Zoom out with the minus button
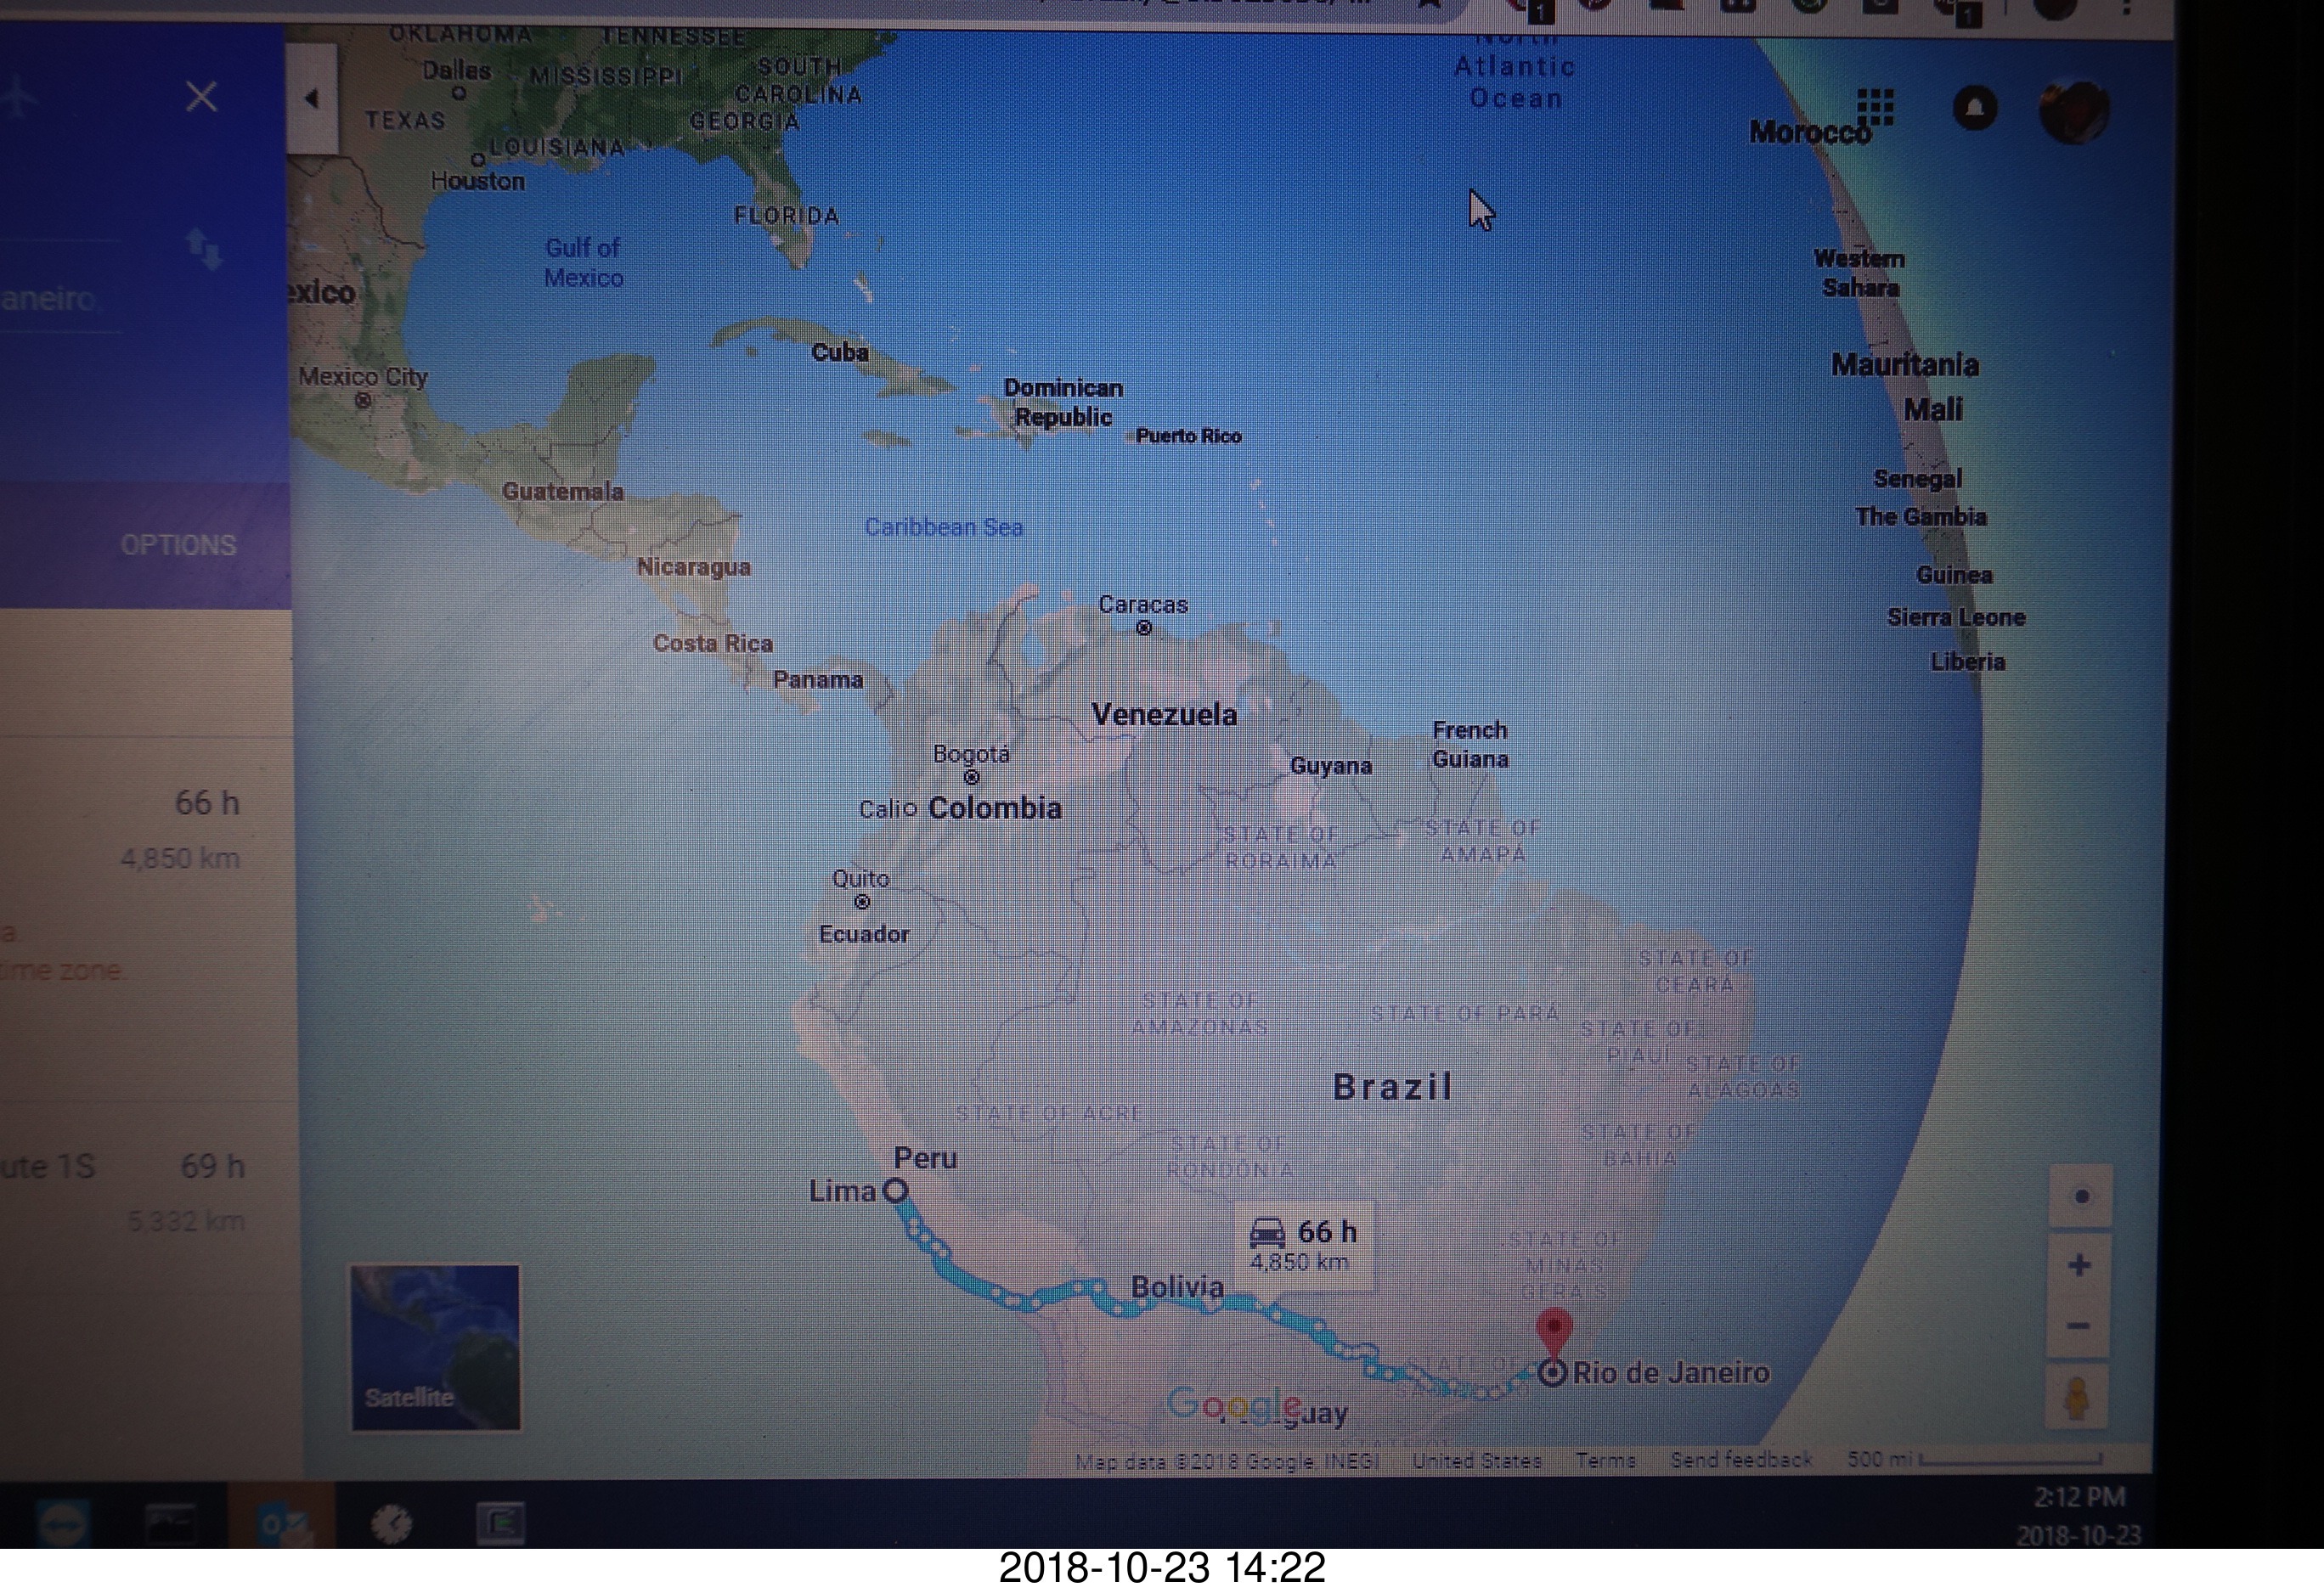The height and width of the screenshot is (1593, 2324). coord(2079,1326)
